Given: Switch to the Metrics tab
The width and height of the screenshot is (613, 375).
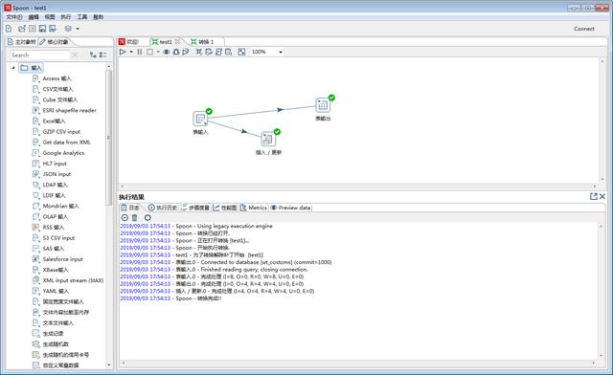Looking at the screenshot, I should (253, 208).
